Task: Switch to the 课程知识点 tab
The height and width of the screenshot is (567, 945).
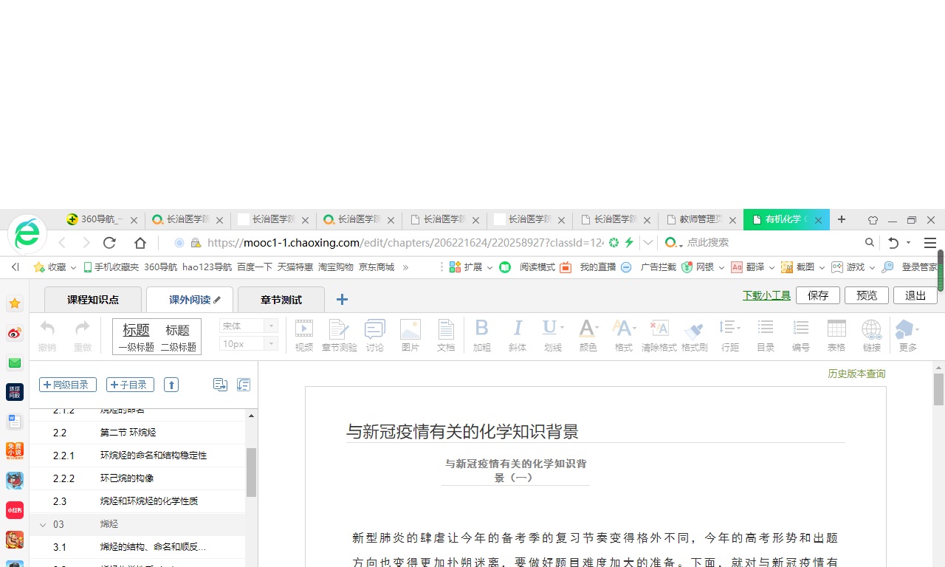Action: (93, 300)
